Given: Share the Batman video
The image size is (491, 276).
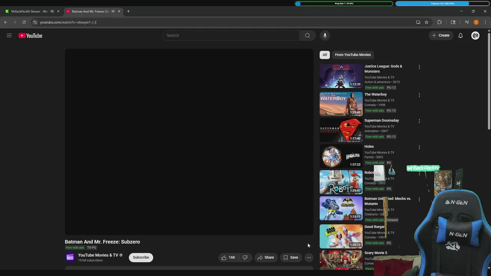Looking at the screenshot, I should click(266, 258).
